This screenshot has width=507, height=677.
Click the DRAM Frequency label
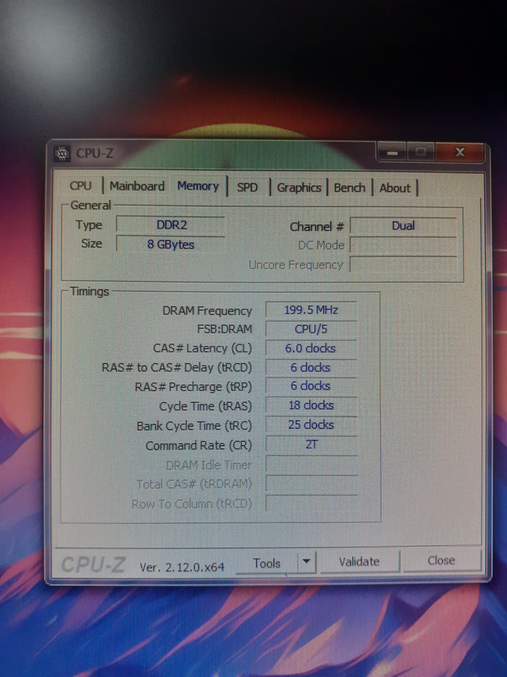pyautogui.click(x=207, y=311)
